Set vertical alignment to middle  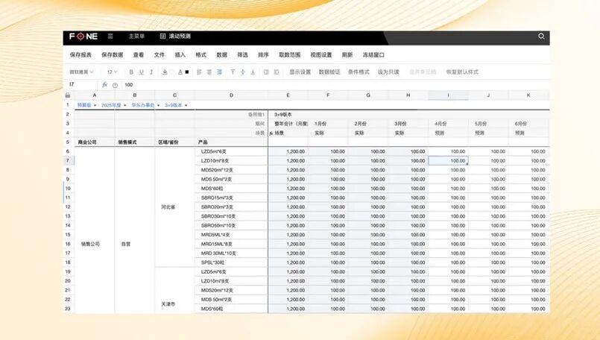pos(242,72)
